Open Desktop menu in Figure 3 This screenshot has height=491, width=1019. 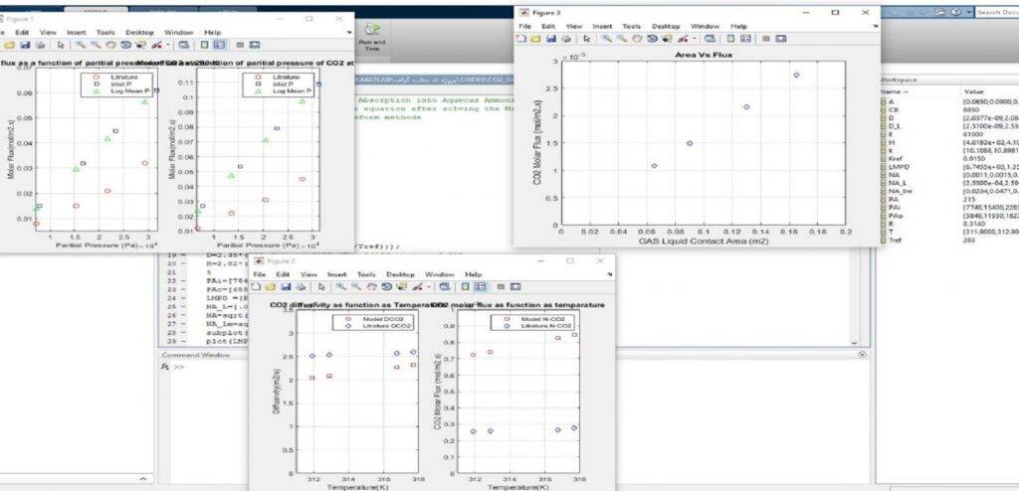pyautogui.click(x=666, y=27)
